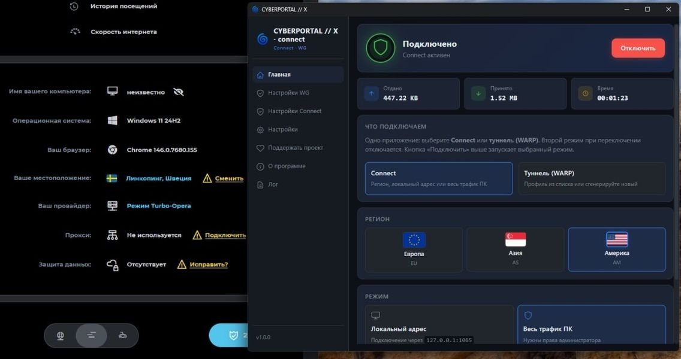
Task: Choose the Европа EU region
Action: (414, 250)
